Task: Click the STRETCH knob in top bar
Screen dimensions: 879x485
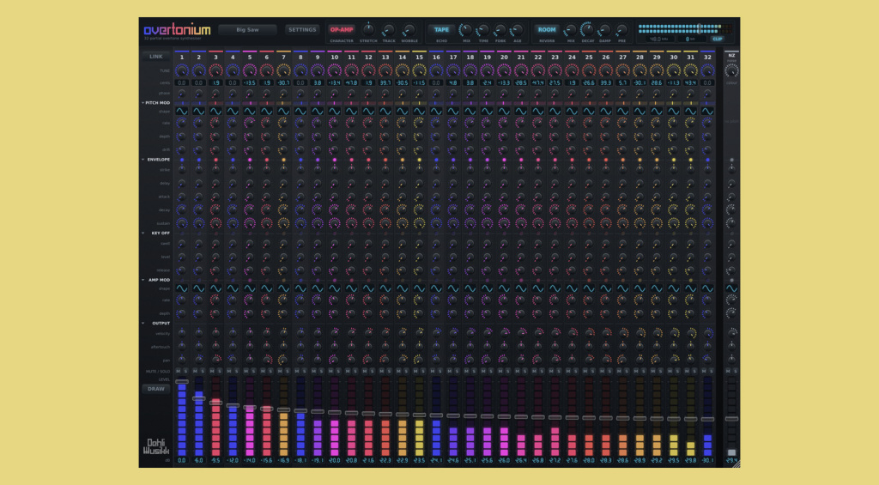Action: (368, 29)
